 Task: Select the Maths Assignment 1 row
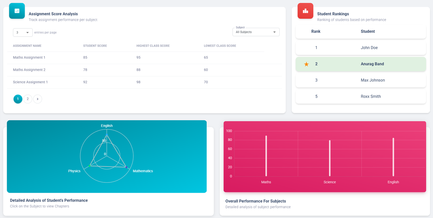[x=144, y=57]
